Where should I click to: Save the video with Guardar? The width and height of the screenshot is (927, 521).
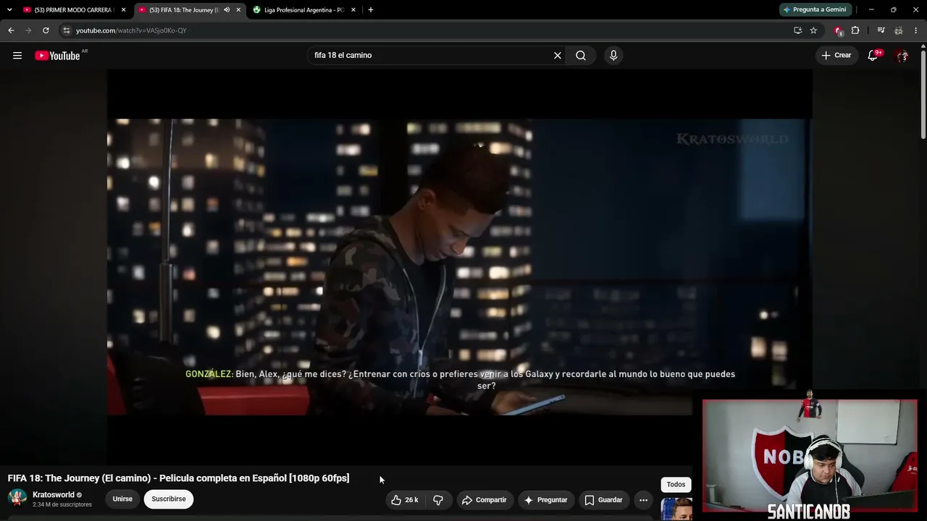pyautogui.click(x=603, y=500)
